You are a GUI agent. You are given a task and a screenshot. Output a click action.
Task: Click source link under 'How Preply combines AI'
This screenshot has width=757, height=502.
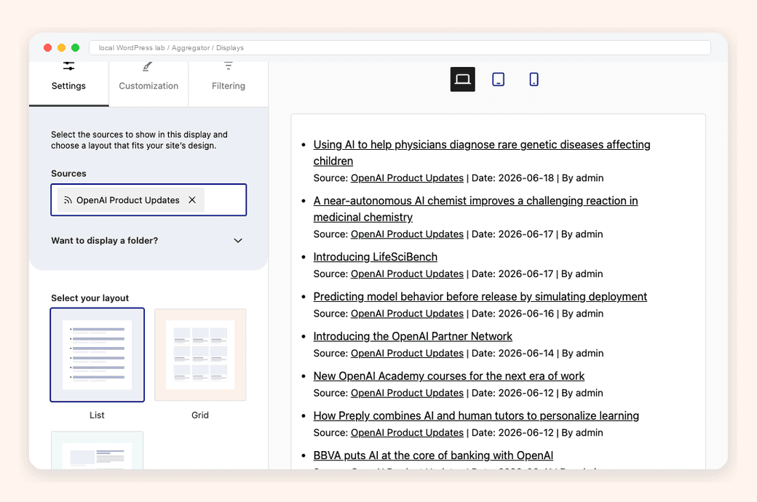(407, 432)
